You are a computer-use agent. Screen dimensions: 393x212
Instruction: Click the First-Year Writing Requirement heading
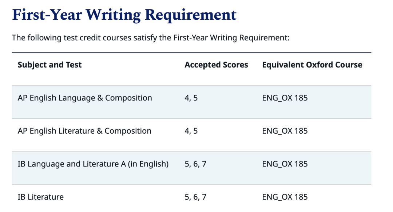[124, 15]
